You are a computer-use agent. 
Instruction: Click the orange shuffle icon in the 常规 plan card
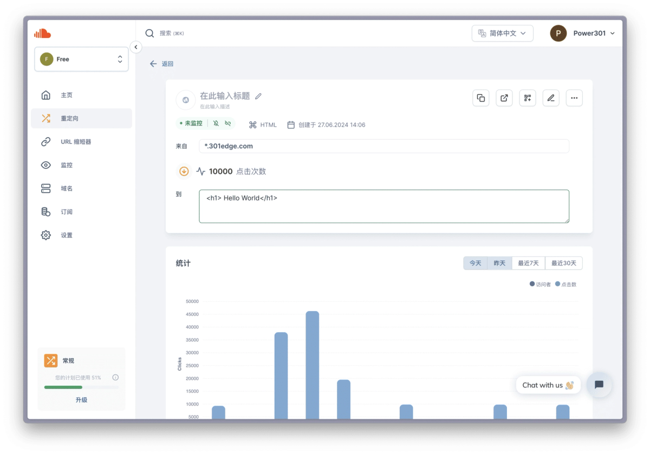click(51, 361)
